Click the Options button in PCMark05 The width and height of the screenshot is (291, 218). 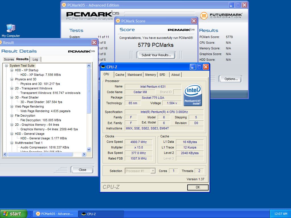(231, 79)
